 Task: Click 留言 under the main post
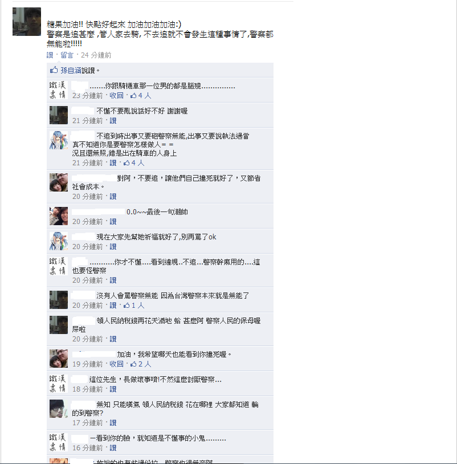coord(67,55)
